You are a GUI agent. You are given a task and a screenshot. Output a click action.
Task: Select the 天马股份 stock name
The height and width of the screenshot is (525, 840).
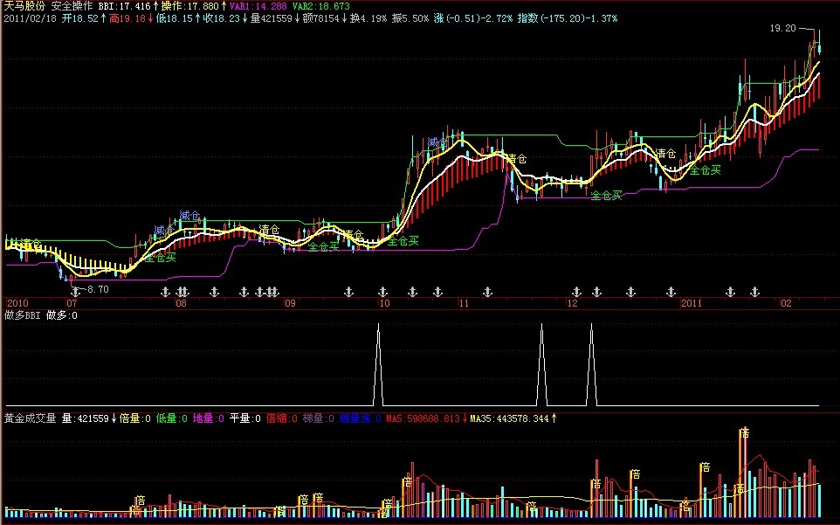24,6
